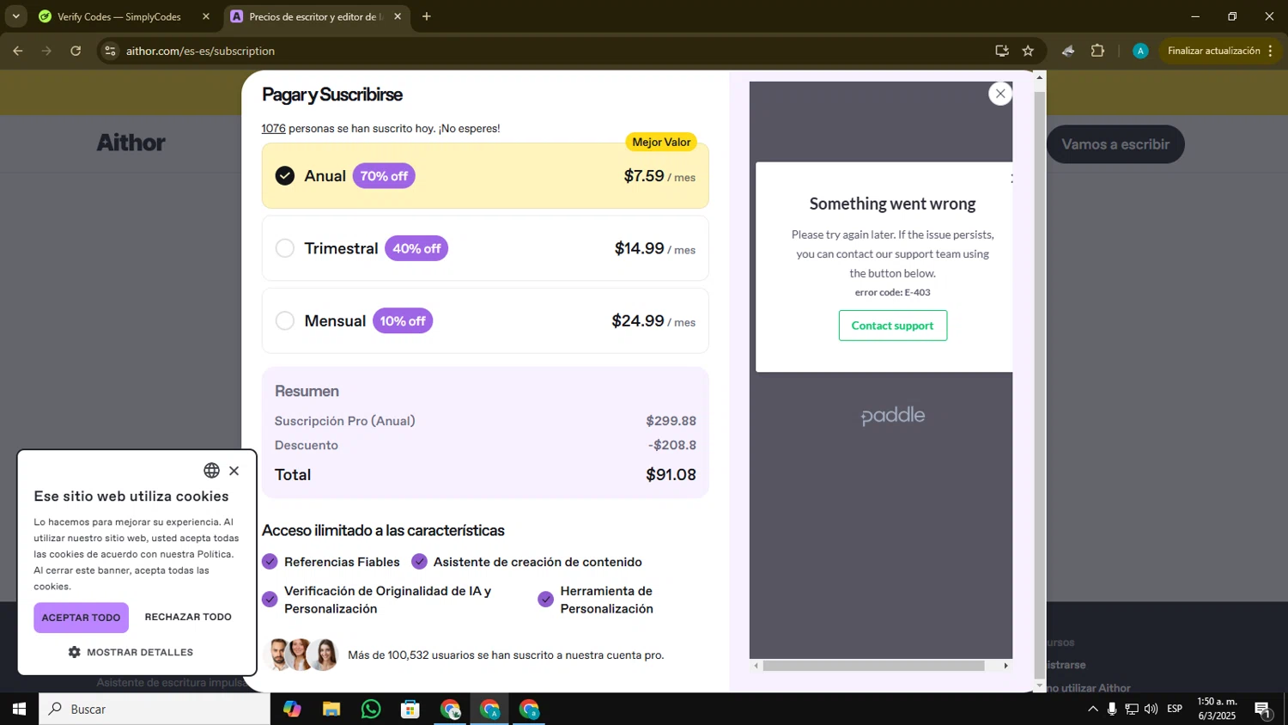The image size is (1288, 725).
Task: Accept all cookies with ACEPTAR TODO
Action: [81, 618]
